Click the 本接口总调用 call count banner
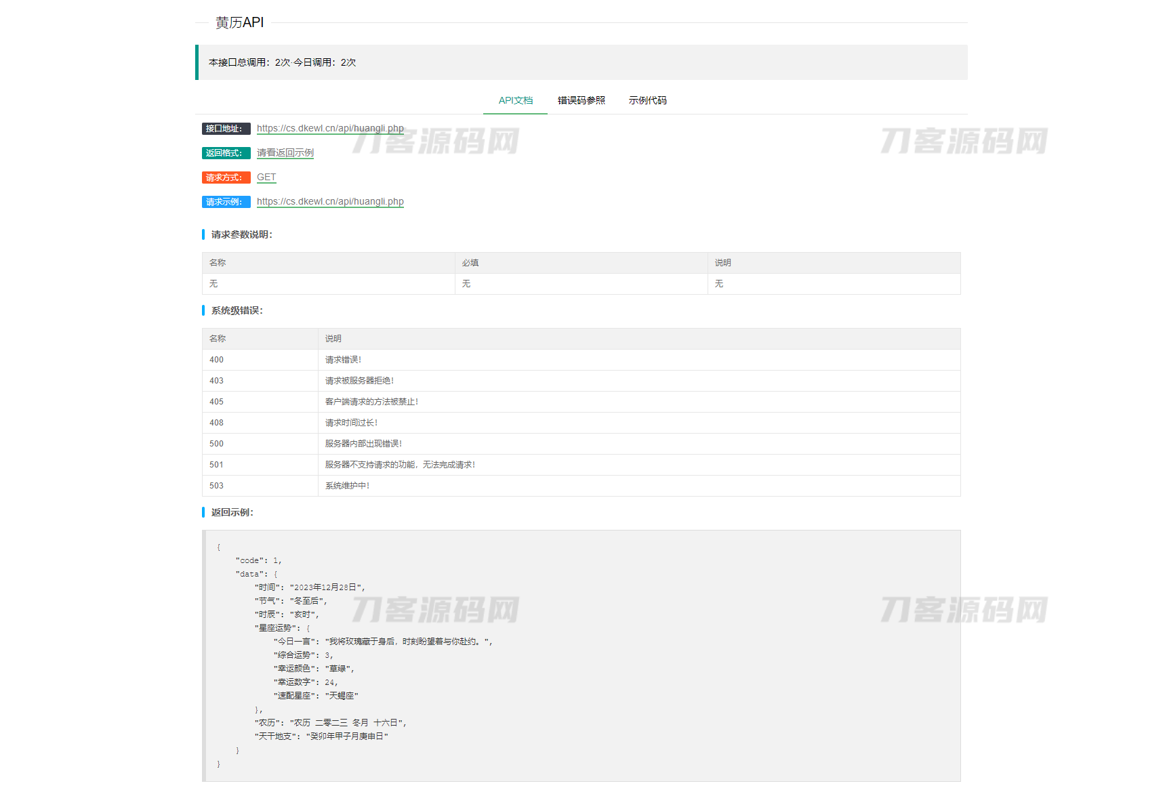The height and width of the screenshot is (790, 1163). click(282, 62)
